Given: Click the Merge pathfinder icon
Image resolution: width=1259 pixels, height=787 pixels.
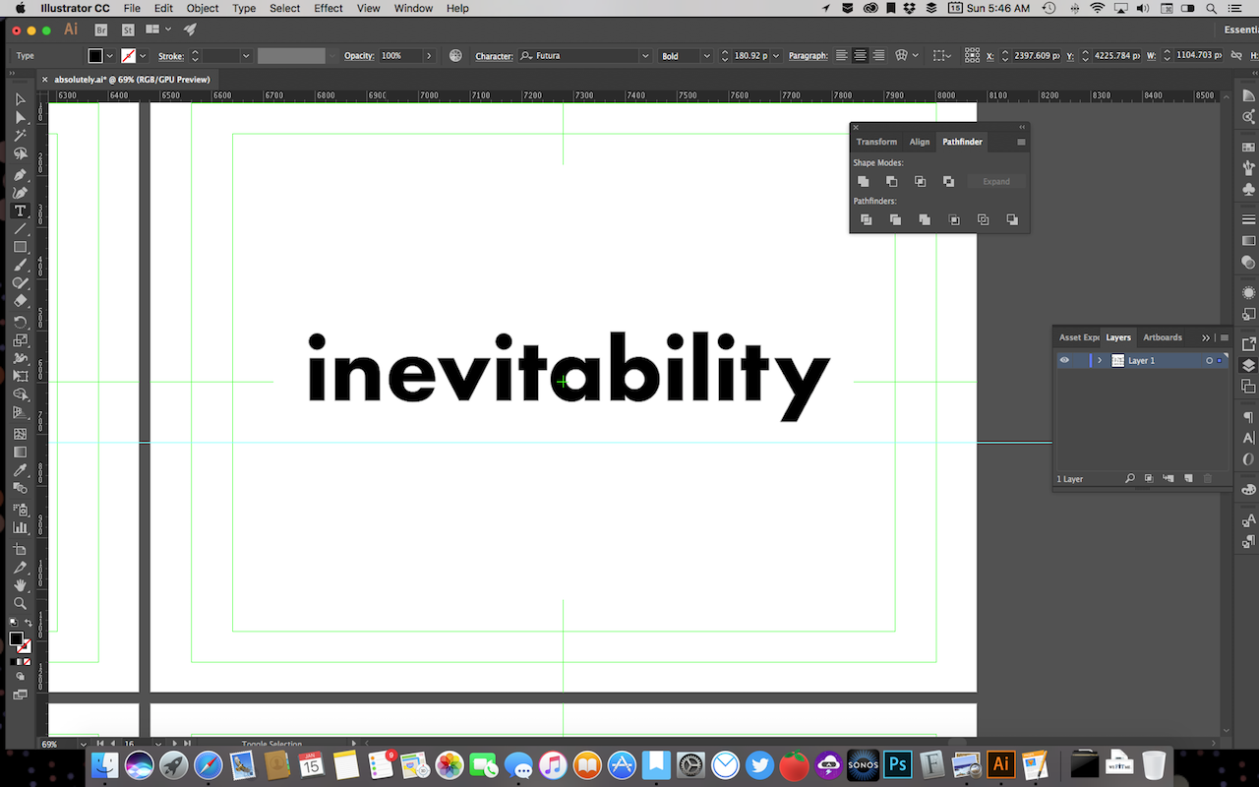Looking at the screenshot, I should [924, 219].
